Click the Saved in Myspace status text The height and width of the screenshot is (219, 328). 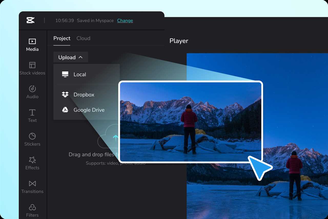95,21
